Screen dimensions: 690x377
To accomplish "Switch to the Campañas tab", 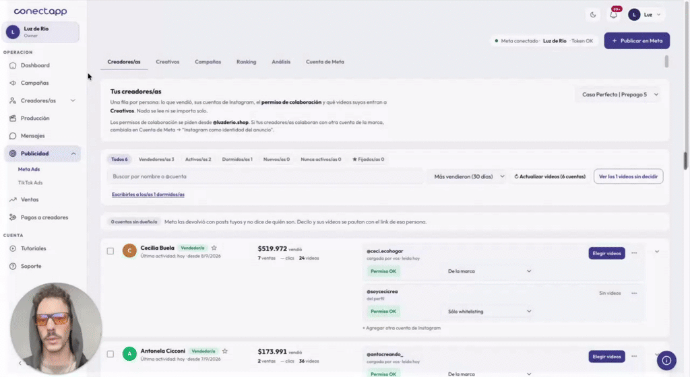I will (x=208, y=62).
